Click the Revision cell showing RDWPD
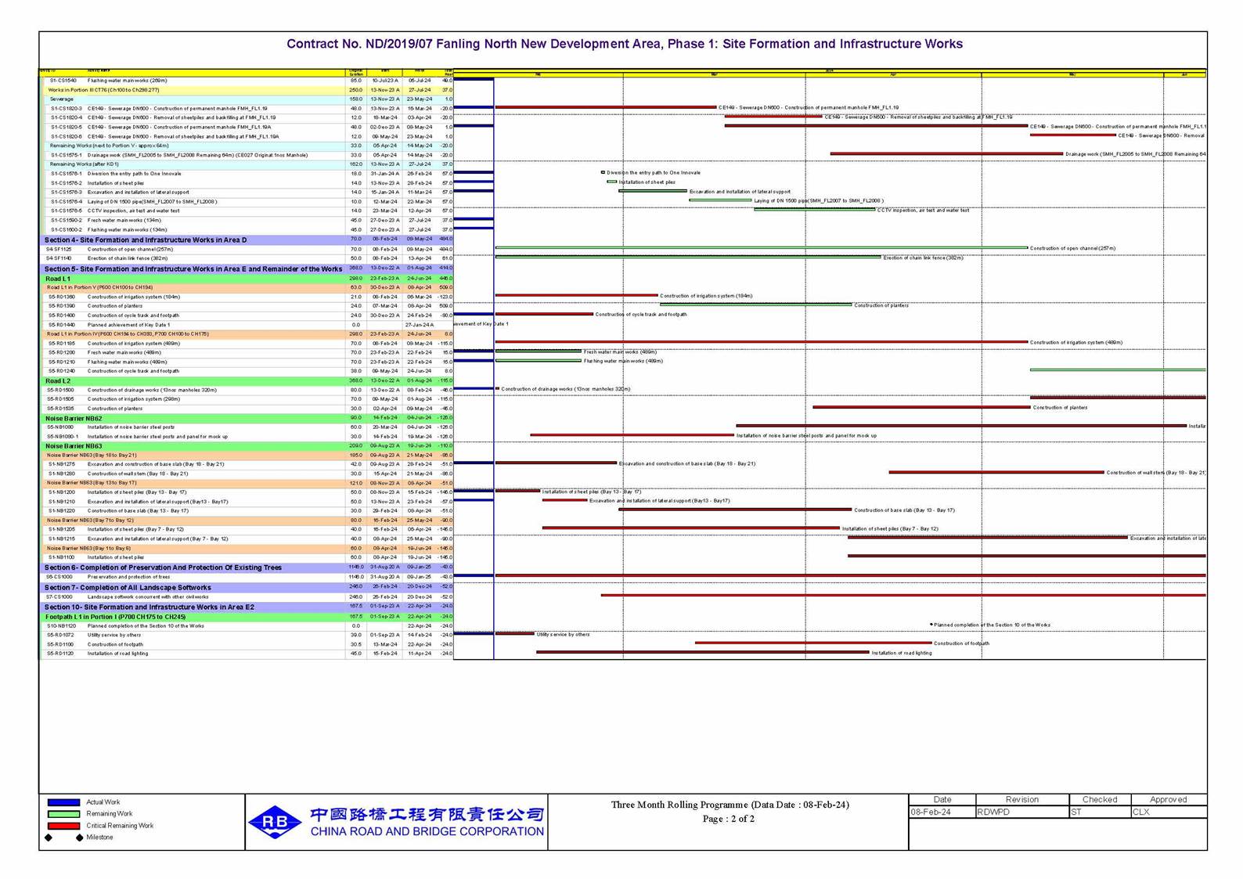 pyautogui.click(x=1021, y=812)
